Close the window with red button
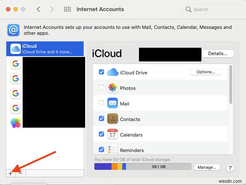Screen dimensions: 246x185 (x=8, y=9)
